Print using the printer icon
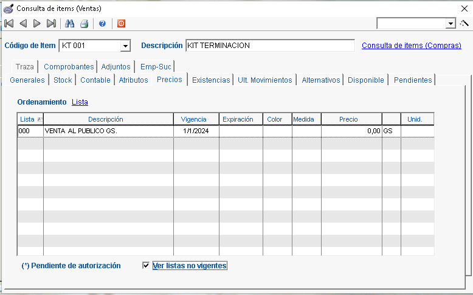The image size is (473, 295). [x=85, y=24]
